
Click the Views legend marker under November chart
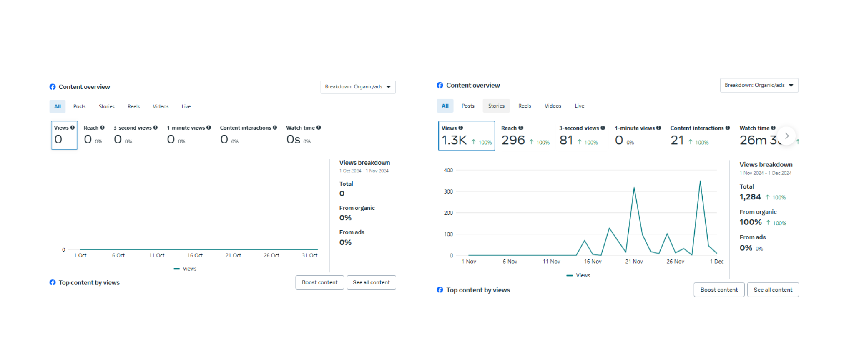[x=570, y=276]
